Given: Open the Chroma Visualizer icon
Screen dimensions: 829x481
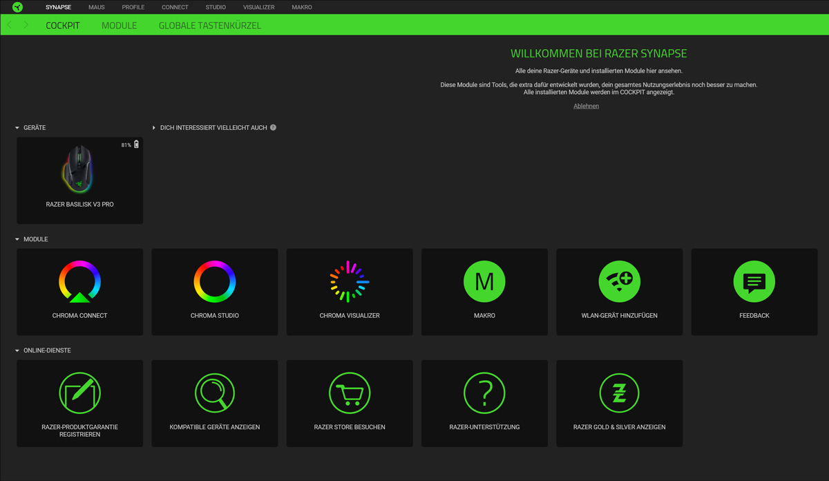Looking at the screenshot, I should tap(350, 282).
